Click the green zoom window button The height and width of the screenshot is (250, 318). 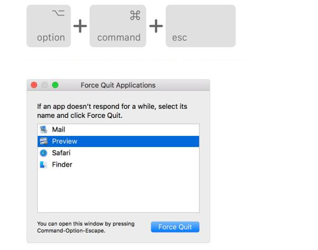click(x=55, y=85)
